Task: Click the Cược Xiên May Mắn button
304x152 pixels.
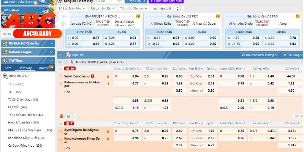Action: tap(152, 1)
